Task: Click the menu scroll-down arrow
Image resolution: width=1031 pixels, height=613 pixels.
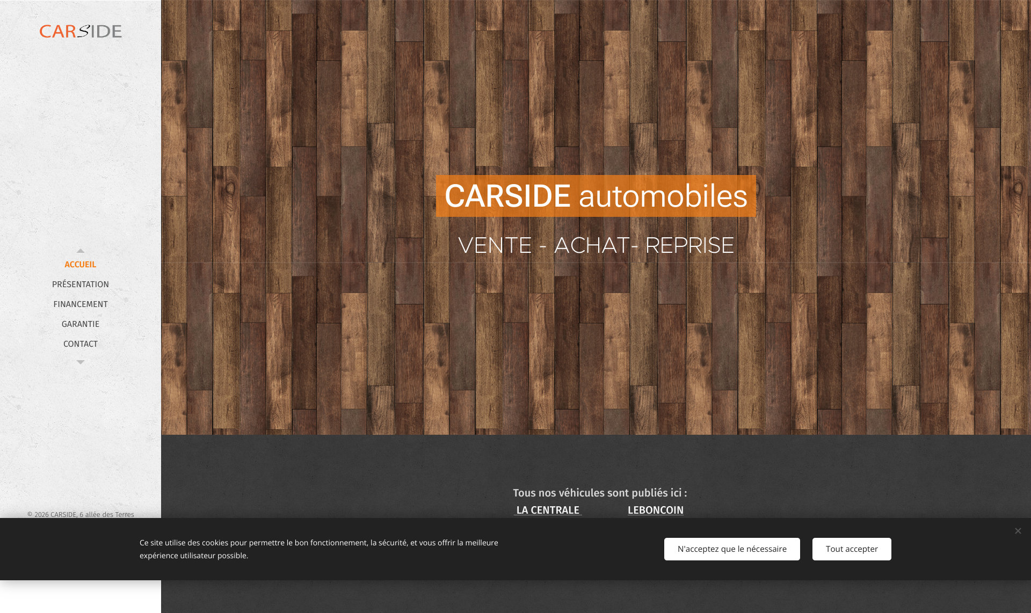Action: coord(81,362)
